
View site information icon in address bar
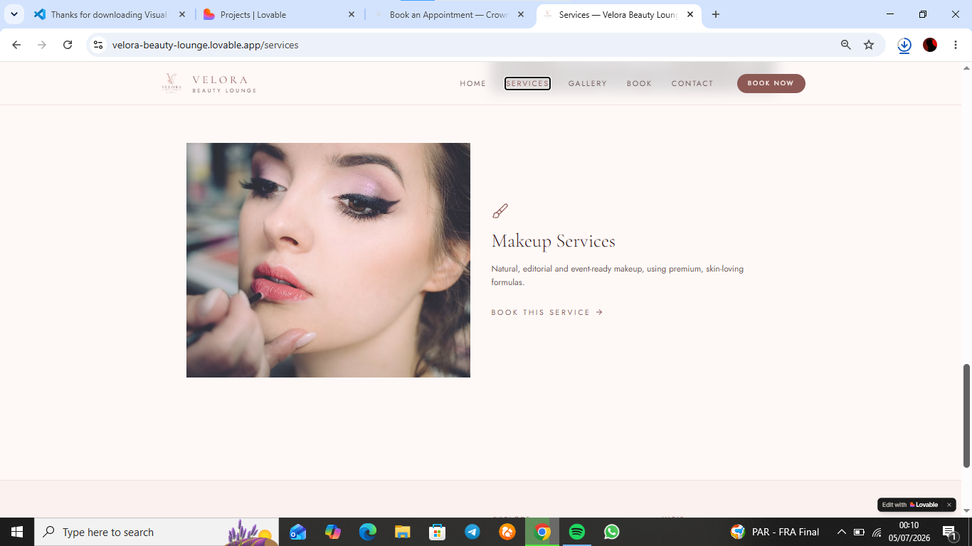click(98, 45)
